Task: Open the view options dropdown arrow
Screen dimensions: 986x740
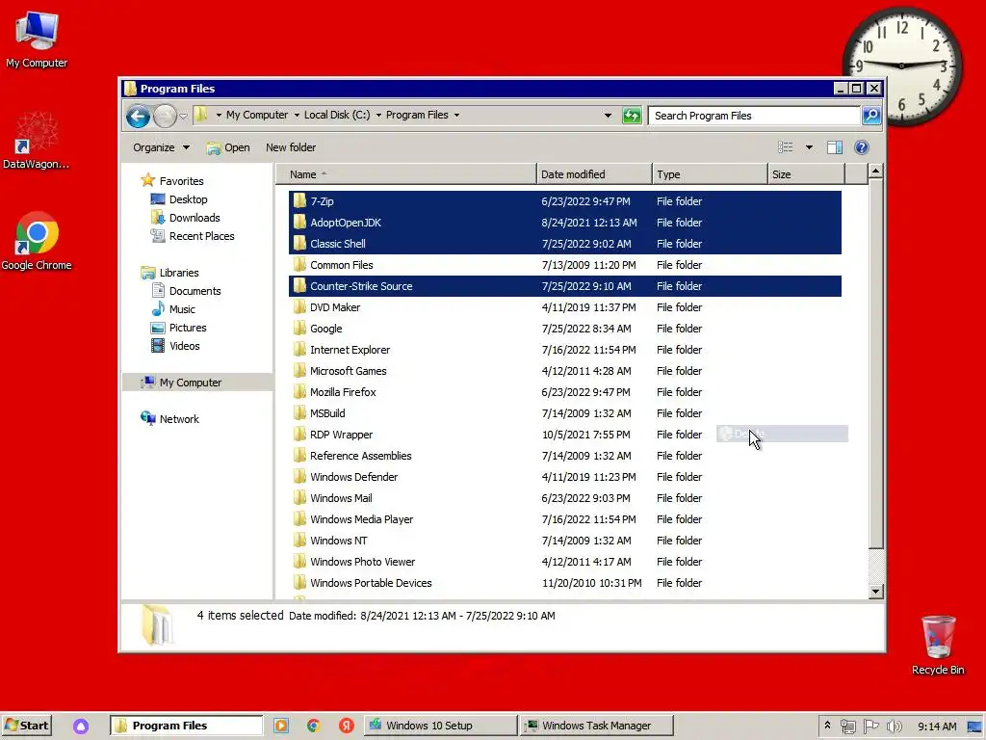Action: [x=809, y=147]
